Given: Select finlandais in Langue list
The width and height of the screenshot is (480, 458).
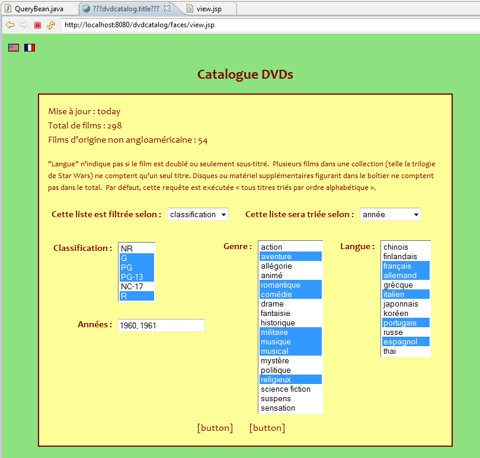Looking at the screenshot, I should 406,256.
